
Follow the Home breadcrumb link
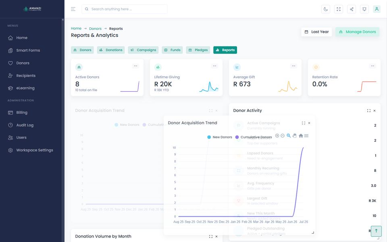pyautogui.click(x=76, y=28)
